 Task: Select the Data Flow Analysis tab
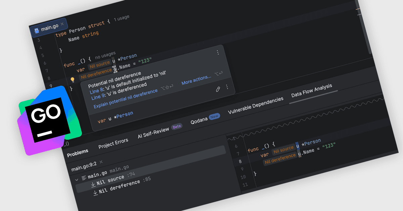(312, 90)
